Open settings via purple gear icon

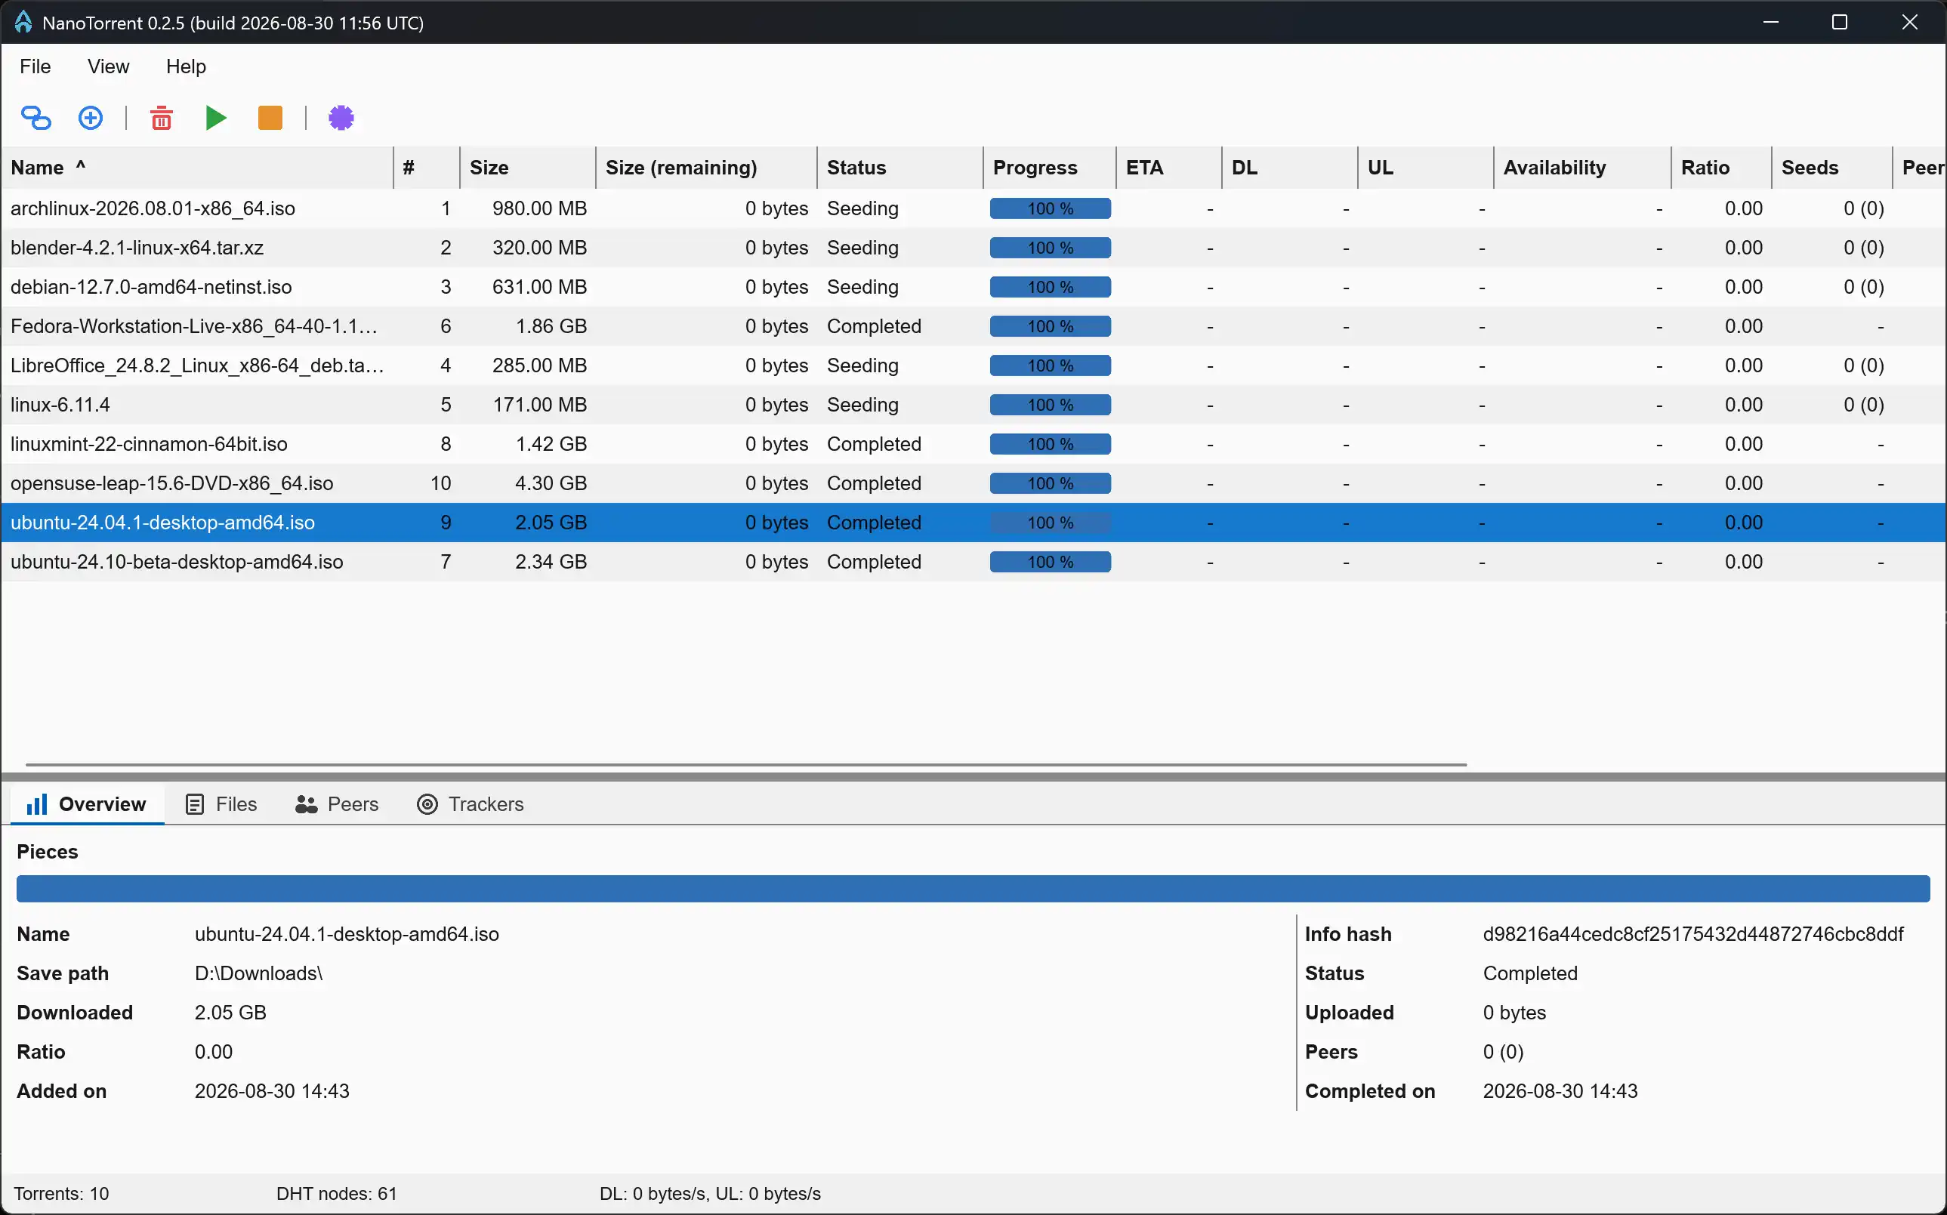(341, 118)
